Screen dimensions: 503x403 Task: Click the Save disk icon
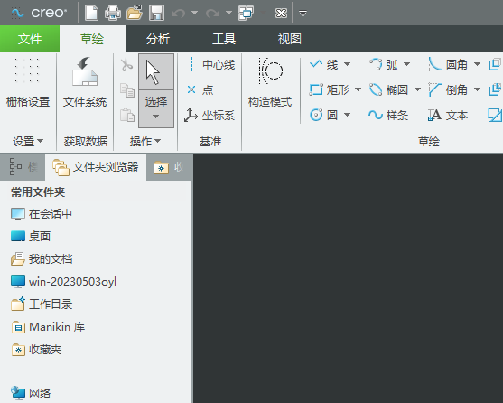tap(156, 14)
